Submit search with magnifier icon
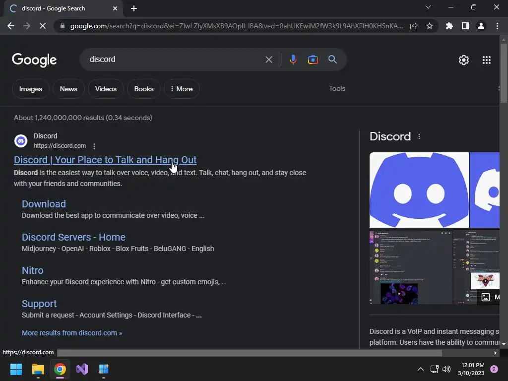The height and width of the screenshot is (381, 508). [x=333, y=60]
